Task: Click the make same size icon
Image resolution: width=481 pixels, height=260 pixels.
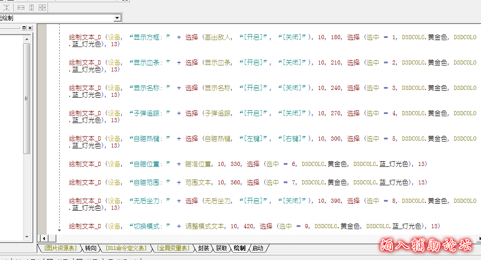Action: click(x=42, y=7)
